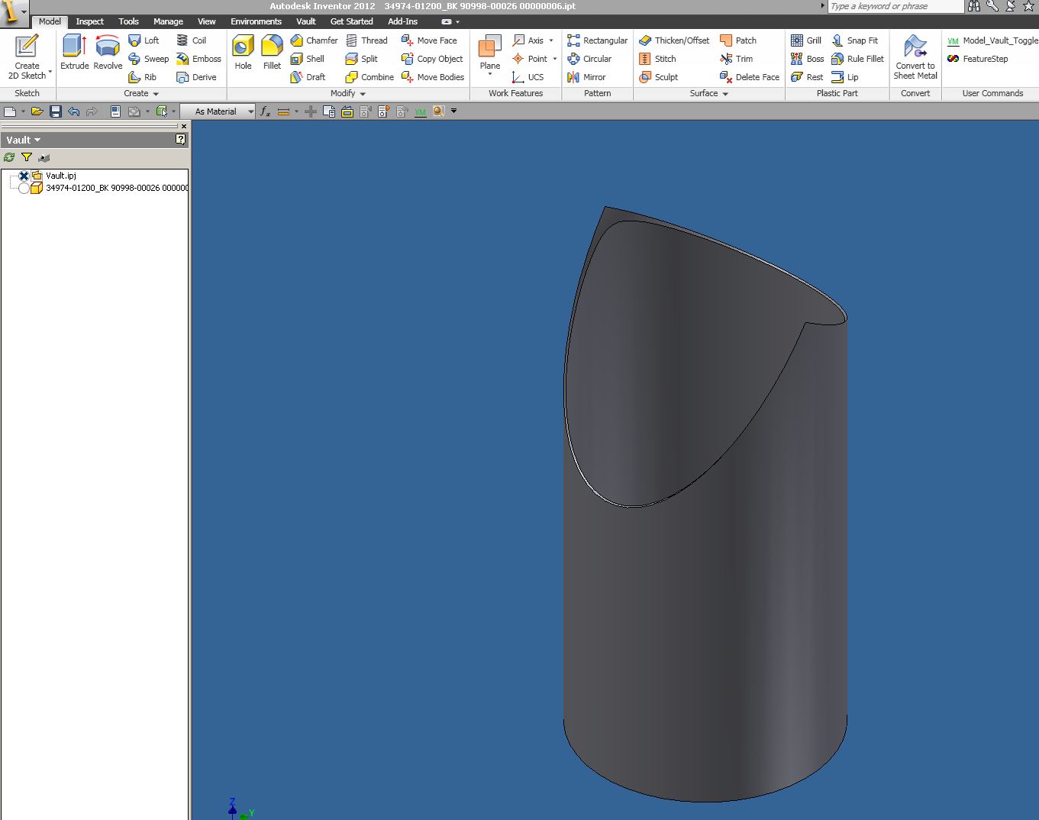The image size is (1039, 820).
Task: Toggle the Vault.ipj project state icon
Action: click(x=24, y=176)
